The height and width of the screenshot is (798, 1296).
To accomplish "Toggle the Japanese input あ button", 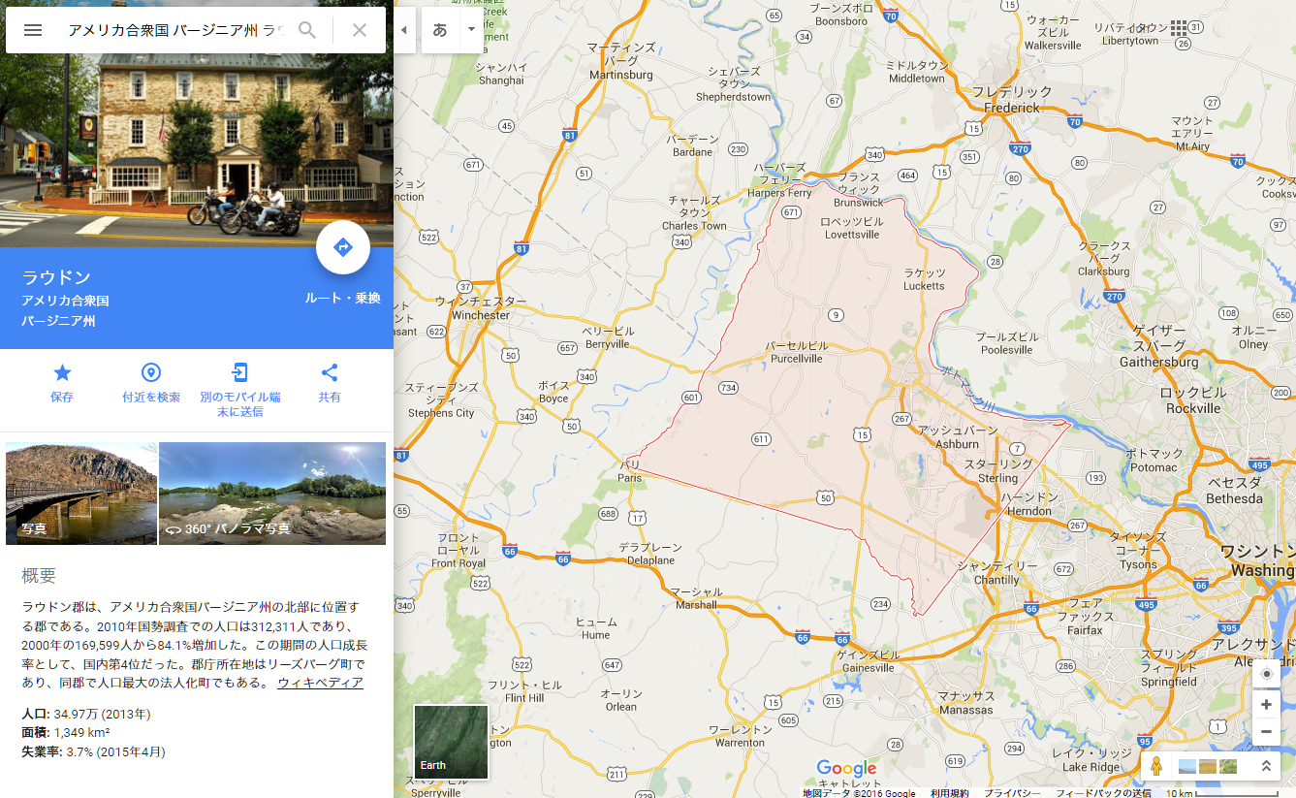I will (440, 30).
